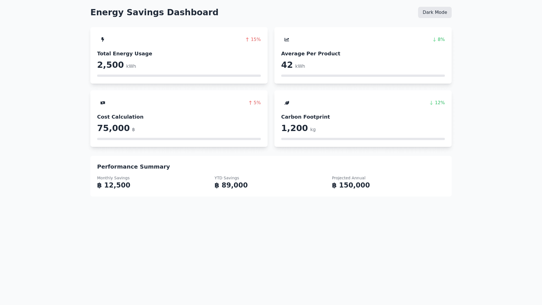
Task: Click the lightning bolt energy icon
Action: [x=103, y=40]
